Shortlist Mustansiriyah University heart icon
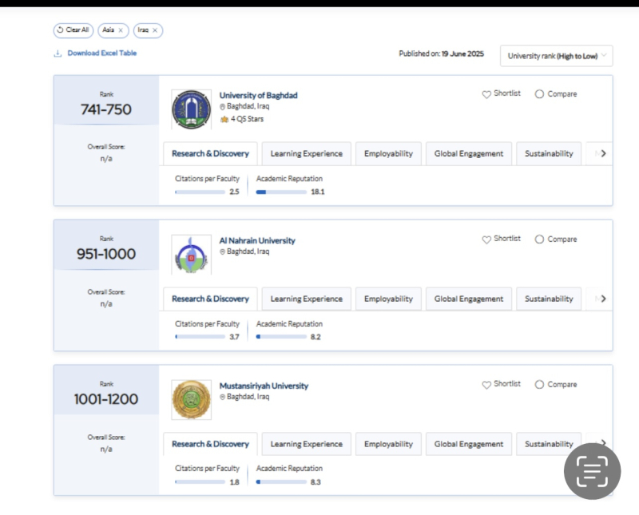 [x=486, y=385]
